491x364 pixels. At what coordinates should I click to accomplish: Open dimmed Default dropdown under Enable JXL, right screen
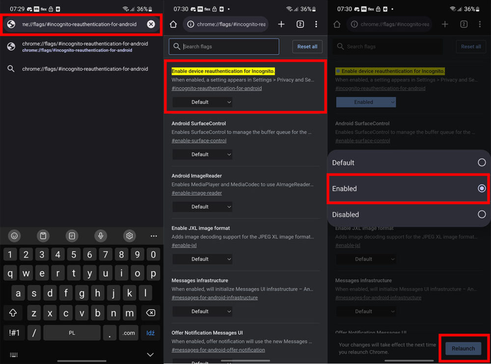pos(366,259)
